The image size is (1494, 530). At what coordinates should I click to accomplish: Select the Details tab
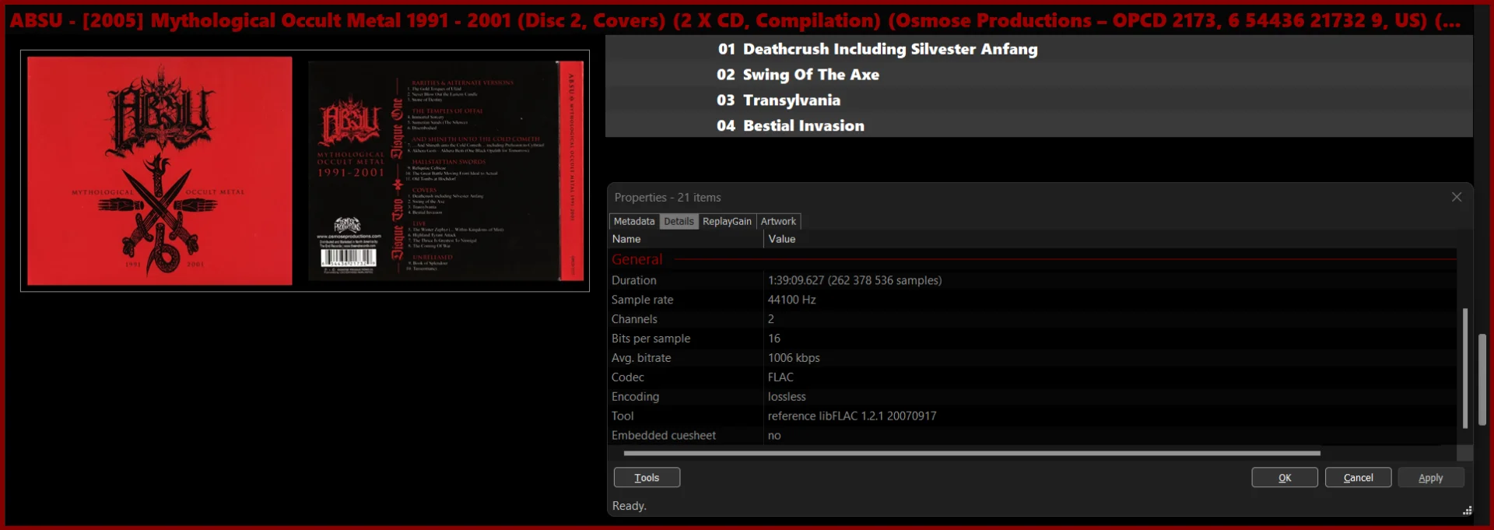(x=679, y=222)
